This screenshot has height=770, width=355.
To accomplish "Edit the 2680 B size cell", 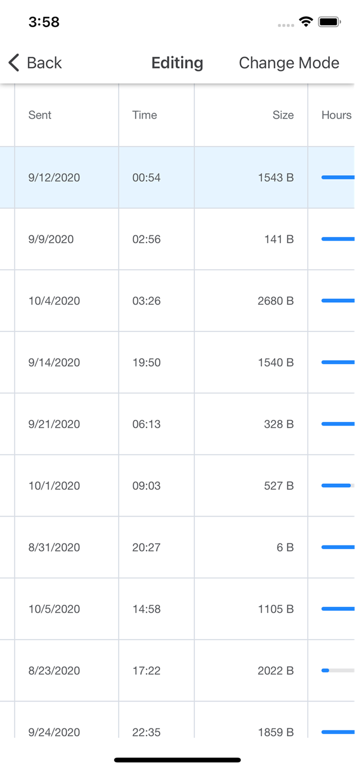I will [x=275, y=301].
